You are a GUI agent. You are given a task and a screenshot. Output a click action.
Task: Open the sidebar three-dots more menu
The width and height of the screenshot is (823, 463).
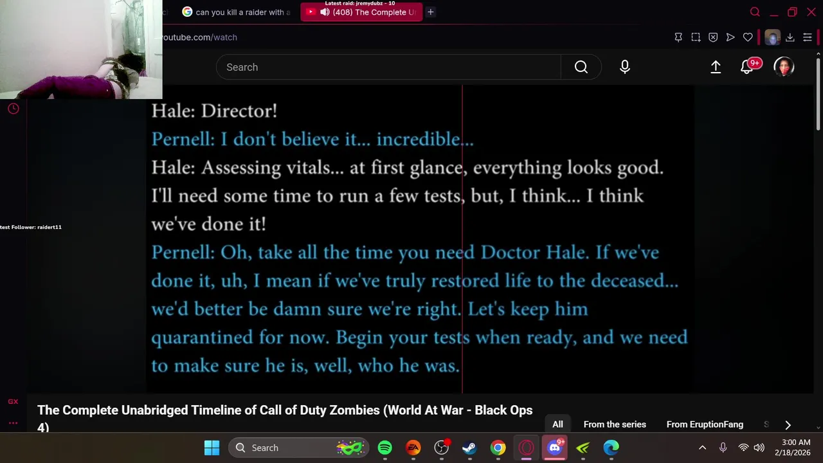13,422
